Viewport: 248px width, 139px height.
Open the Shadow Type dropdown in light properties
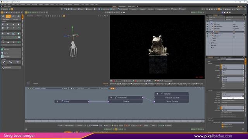click(x=233, y=102)
